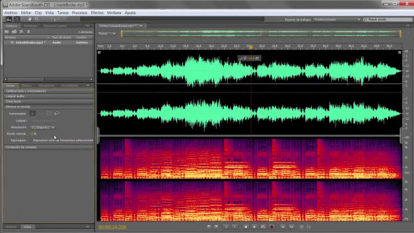414x233 pixels.
Task: Open the Ayuda menu
Action: 130,13
